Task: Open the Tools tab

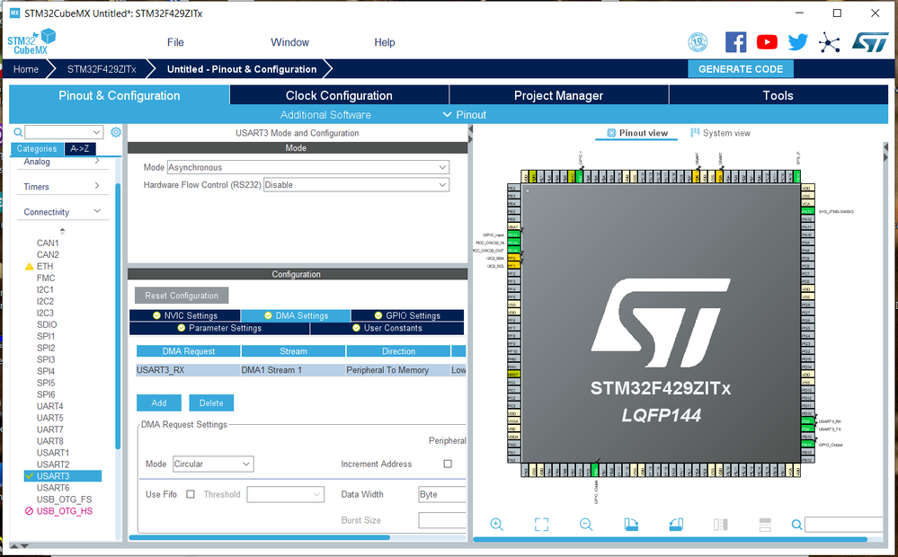Action: 778,95
